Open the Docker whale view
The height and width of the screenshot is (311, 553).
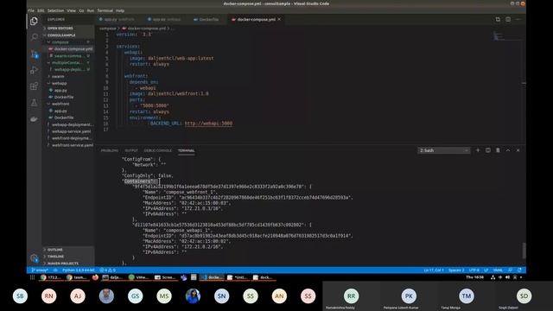click(x=34, y=119)
